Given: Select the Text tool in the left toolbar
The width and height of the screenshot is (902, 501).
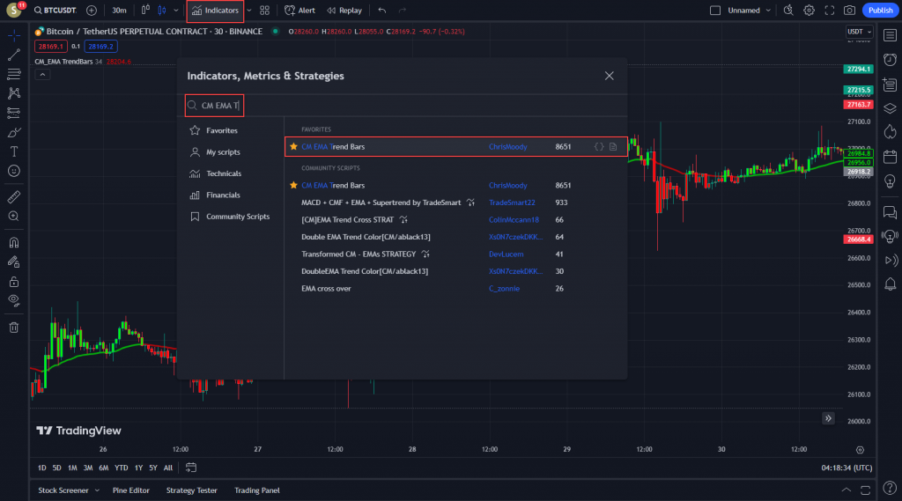Looking at the screenshot, I should [x=14, y=151].
